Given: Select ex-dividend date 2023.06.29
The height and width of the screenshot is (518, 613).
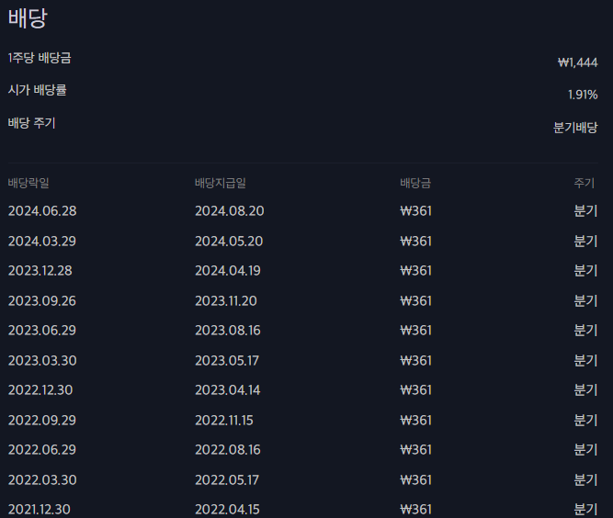Looking at the screenshot, I should (x=42, y=331).
